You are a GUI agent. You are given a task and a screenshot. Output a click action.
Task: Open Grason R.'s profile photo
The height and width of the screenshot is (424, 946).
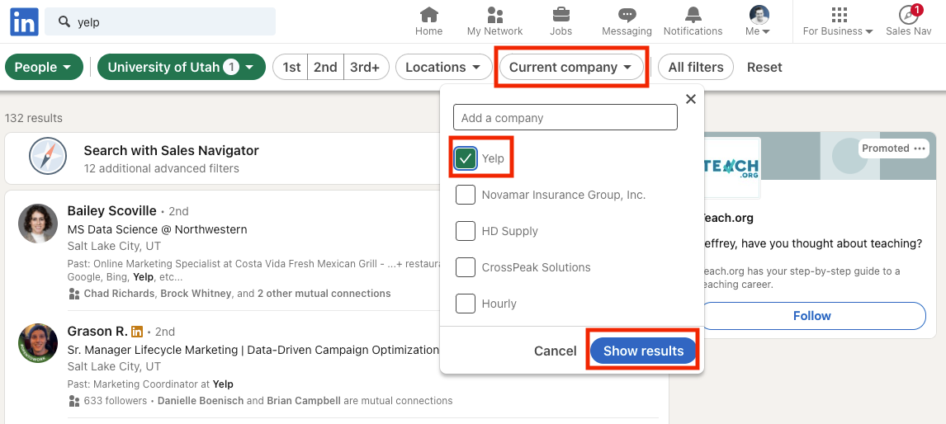point(38,343)
